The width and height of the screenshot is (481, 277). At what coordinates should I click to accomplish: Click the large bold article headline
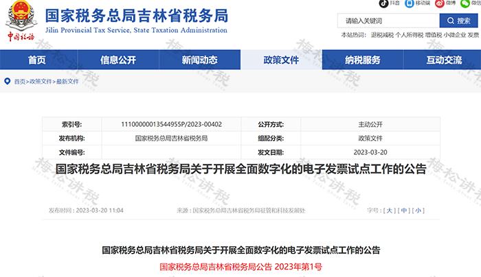240,169
